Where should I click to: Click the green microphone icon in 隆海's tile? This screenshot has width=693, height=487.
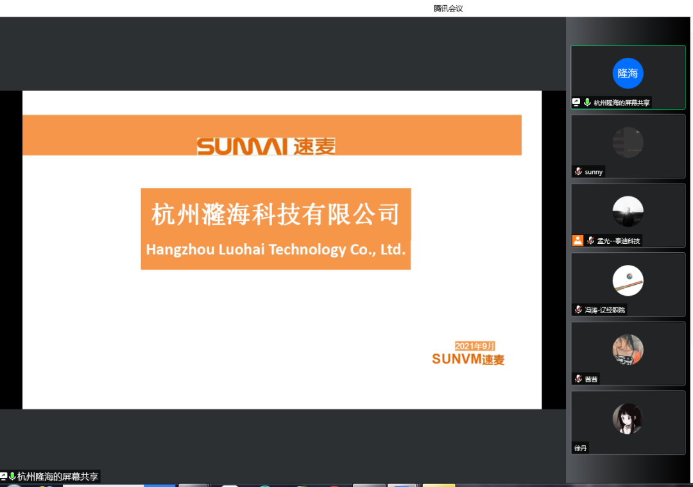coord(587,102)
